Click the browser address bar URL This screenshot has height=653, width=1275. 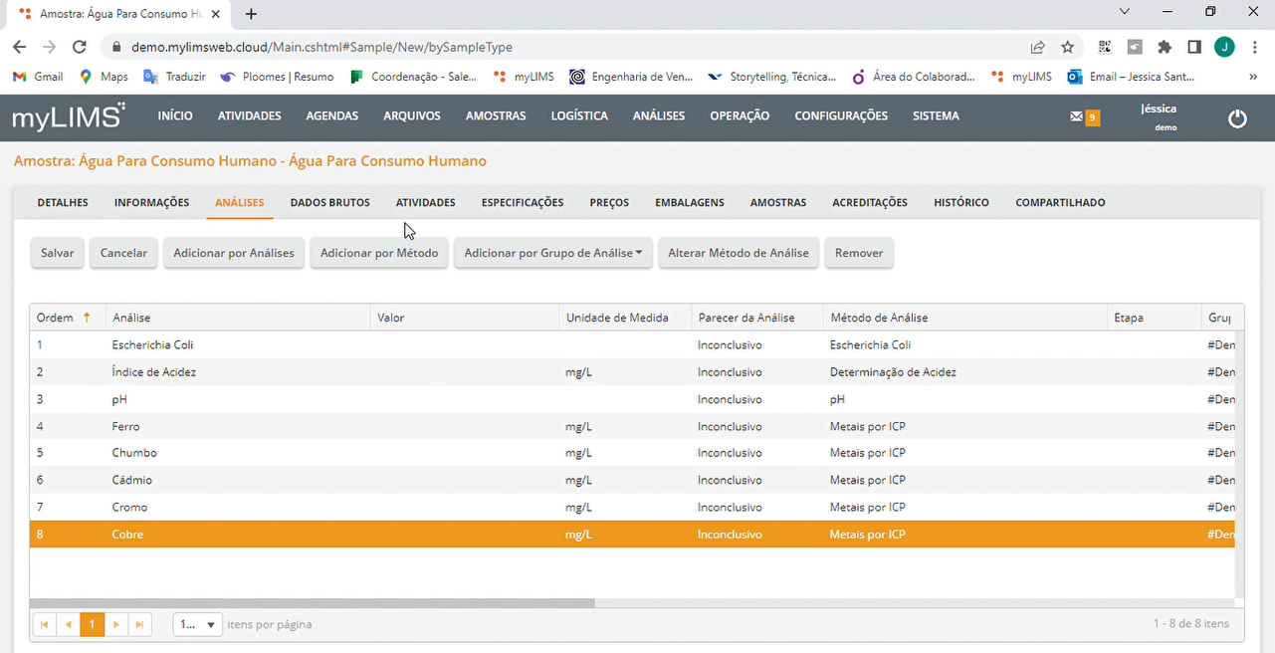322,47
